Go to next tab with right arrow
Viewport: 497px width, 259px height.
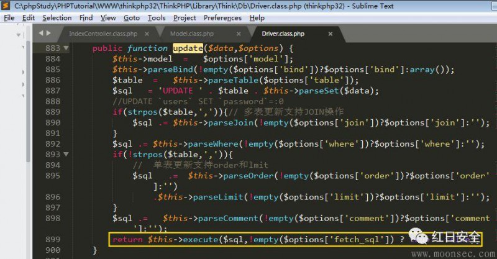pyautogui.click(x=48, y=33)
